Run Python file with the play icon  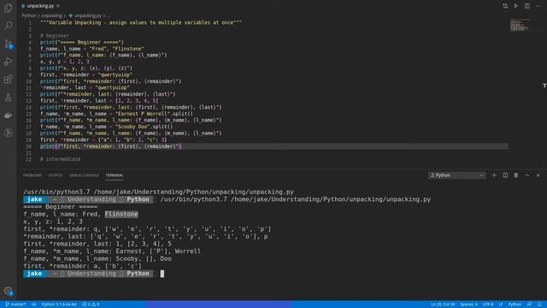(516, 6)
